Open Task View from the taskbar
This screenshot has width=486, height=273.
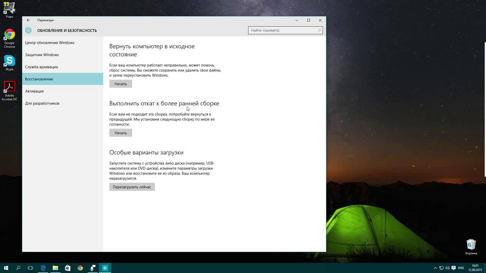click(30, 268)
